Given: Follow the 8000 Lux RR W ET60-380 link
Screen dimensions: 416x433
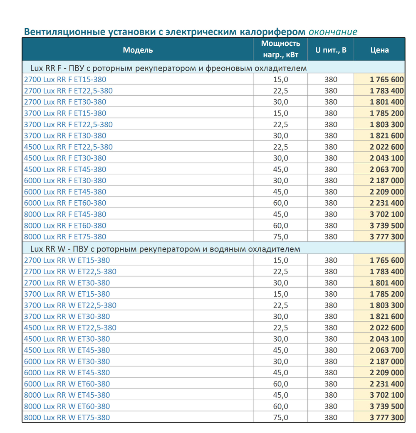Looking at the screenshot, I should tap(67, 406).
